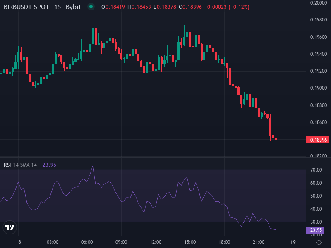
Task: Click the TradingView logo watermark
Action: (9, 228)
